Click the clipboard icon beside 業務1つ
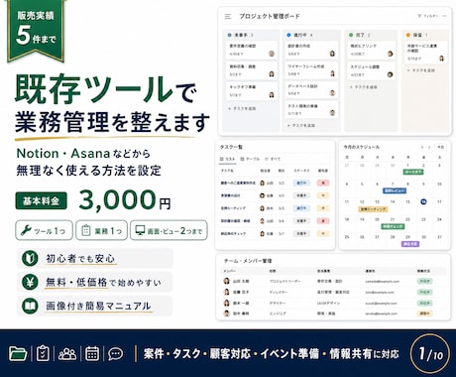456x377 pixels. coord(86,230)
